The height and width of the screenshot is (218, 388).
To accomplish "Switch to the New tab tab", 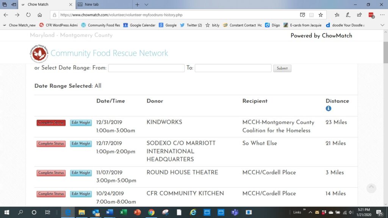I will click(x=104, y=5).
